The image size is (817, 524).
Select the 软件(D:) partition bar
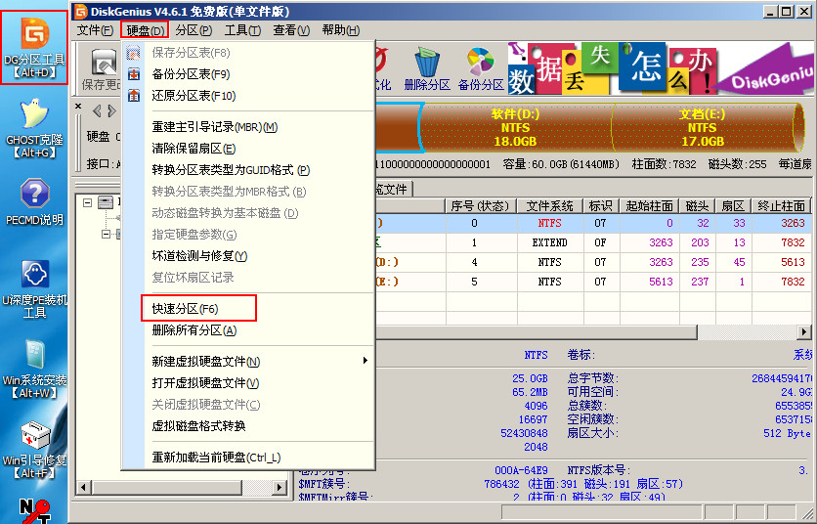coord(515,128)
